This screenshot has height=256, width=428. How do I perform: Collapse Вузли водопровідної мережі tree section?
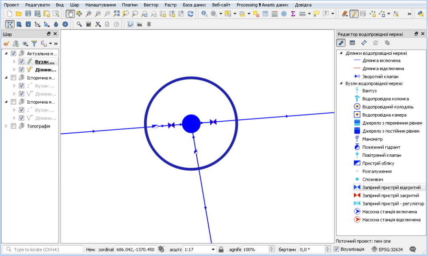click(x=341, y=83)
